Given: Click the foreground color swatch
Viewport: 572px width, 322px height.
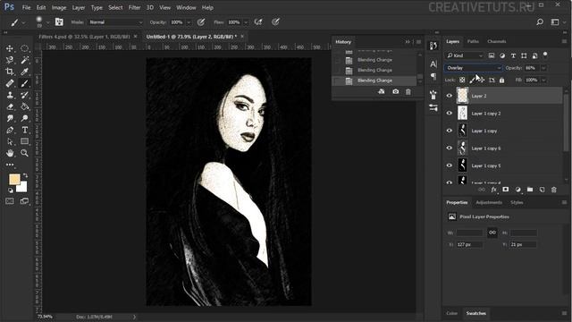Looking at the screenshot, I should 14,179.
